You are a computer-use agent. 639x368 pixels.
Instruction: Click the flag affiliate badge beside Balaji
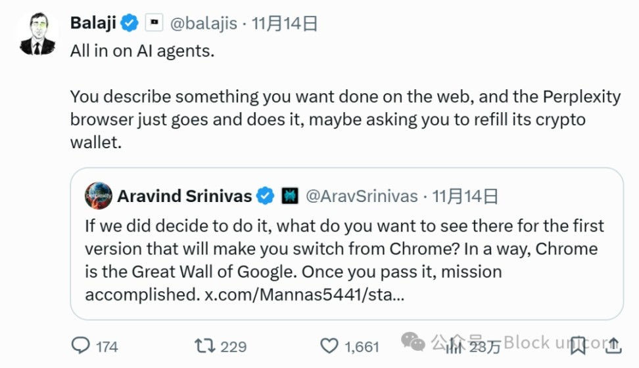pos(154,23)
